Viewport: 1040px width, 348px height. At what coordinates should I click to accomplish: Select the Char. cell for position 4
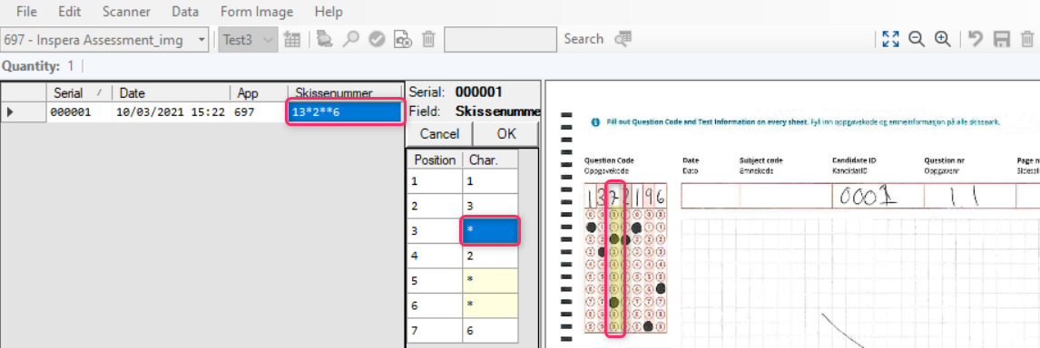[x=490, y=256]
